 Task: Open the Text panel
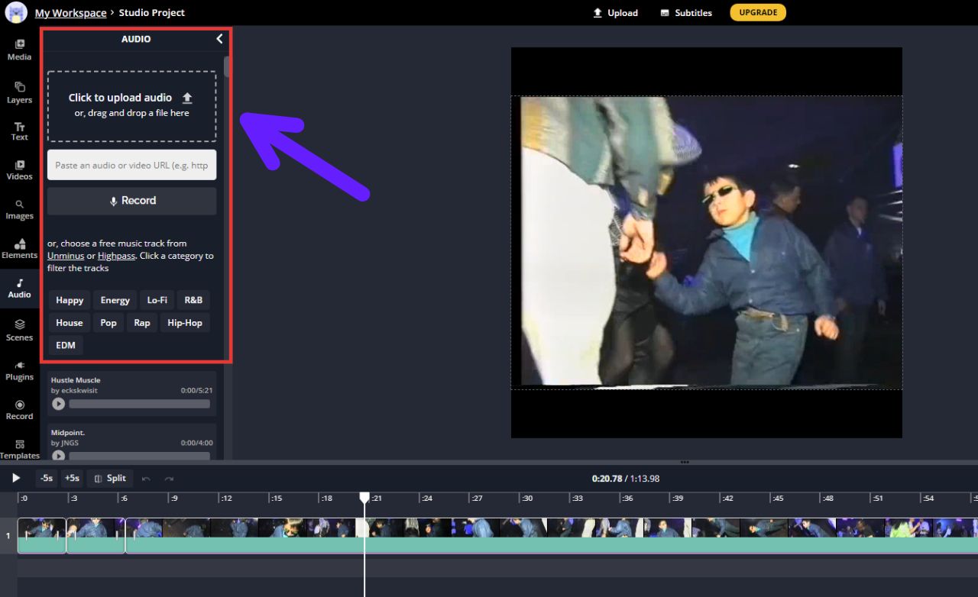click(x=19, y=130)
